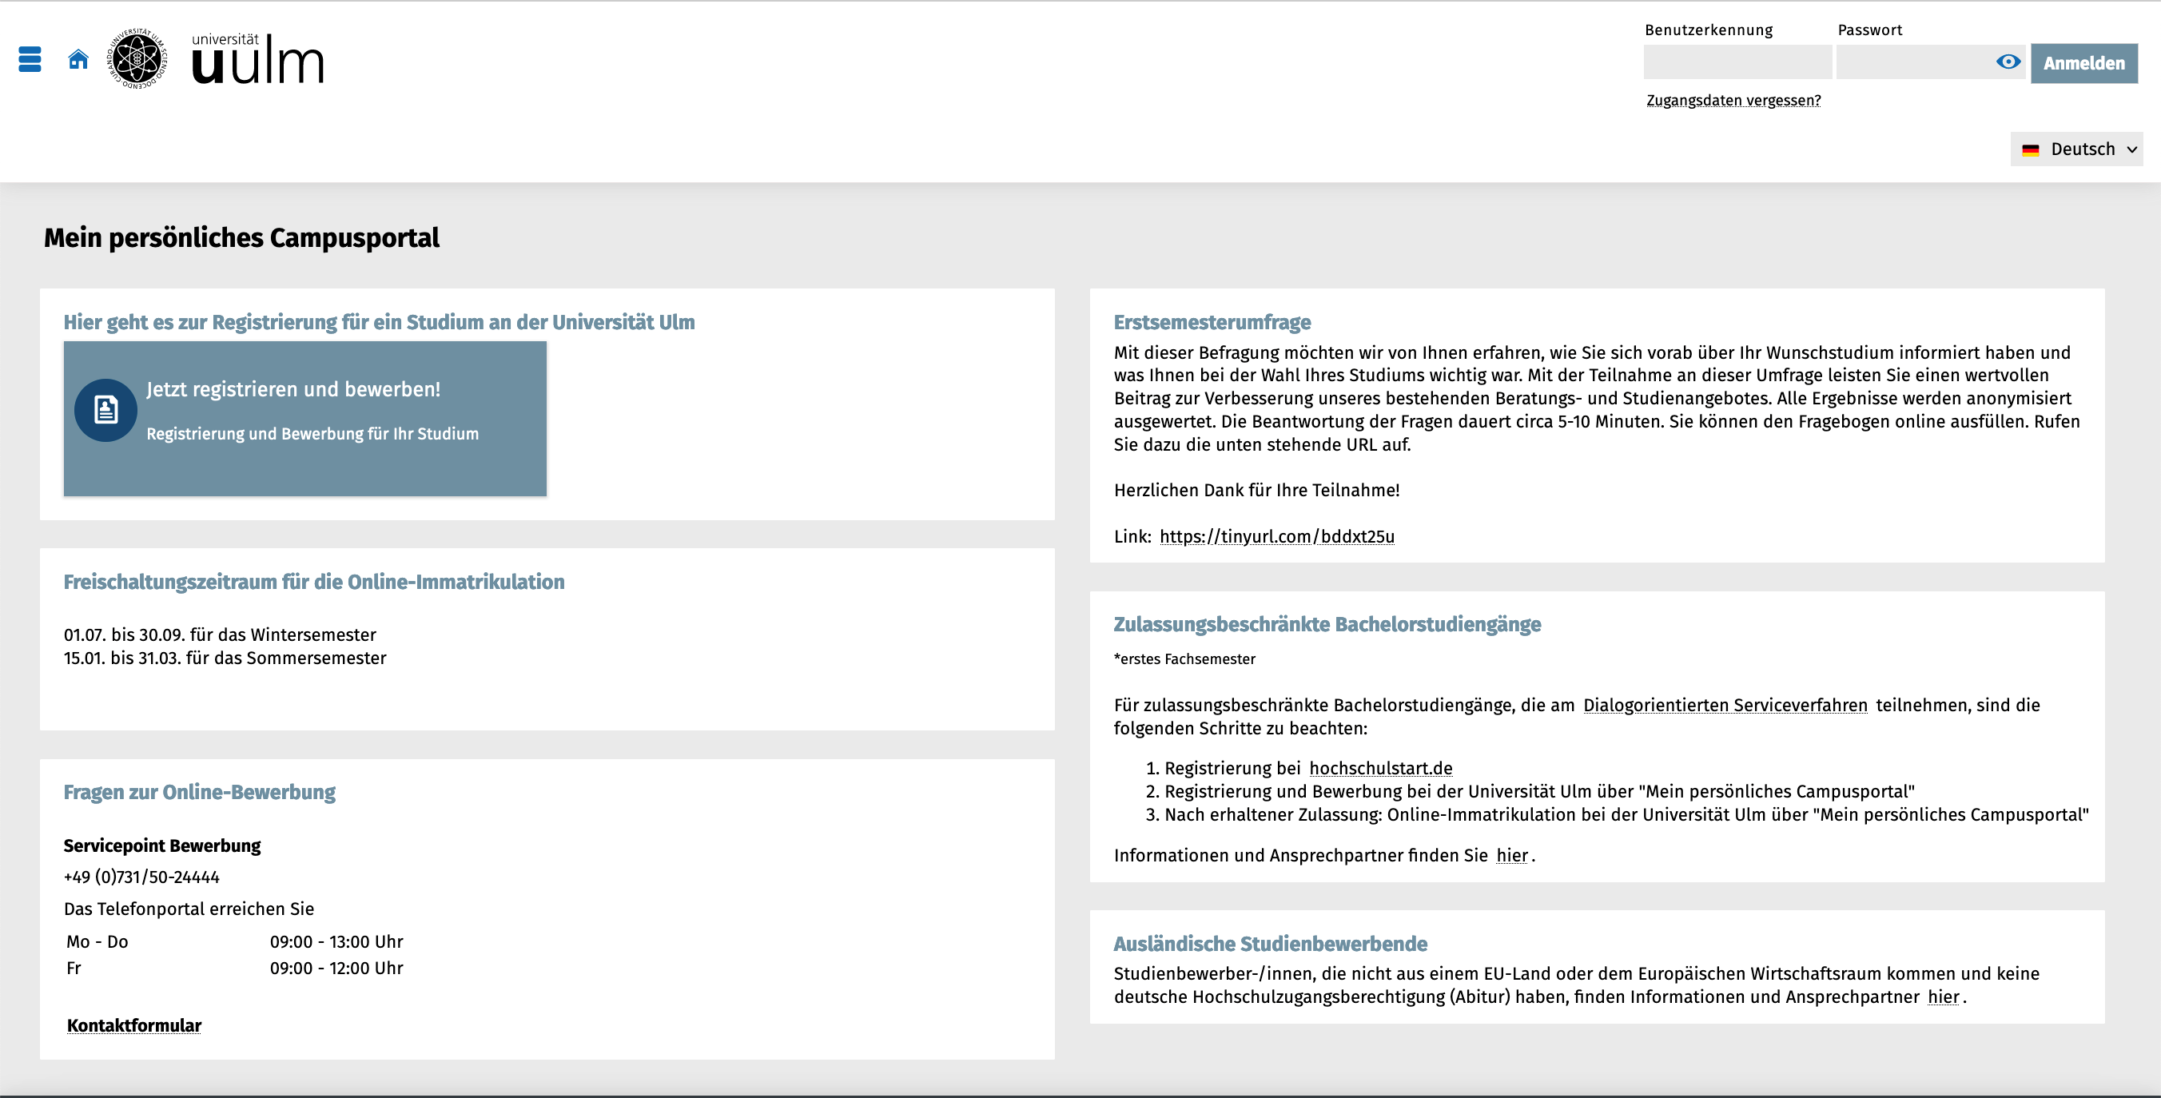Viewport: 2161px width, 1098px height.
Task: Open the tinyurl.com/bddxt25u survey link
Action: (1277, 537)
